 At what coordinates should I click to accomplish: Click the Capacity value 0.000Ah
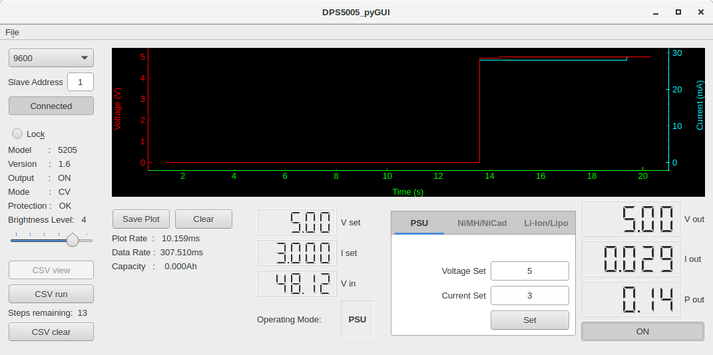(180, 267)
